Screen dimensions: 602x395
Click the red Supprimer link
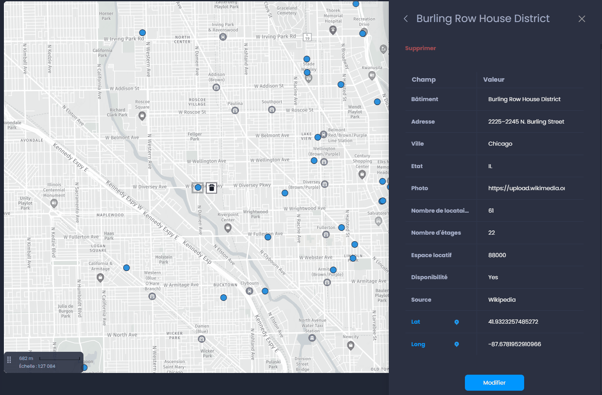420,48
